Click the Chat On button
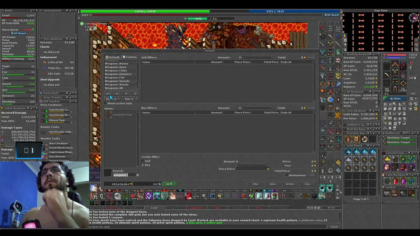The image size is (420, 236). click(x=334, y=227)
